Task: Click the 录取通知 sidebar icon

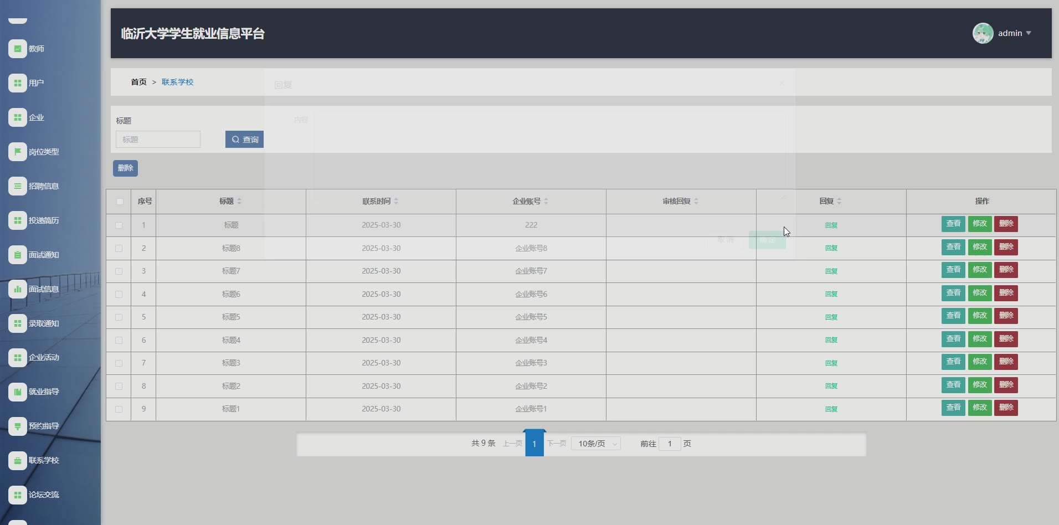Action: (18, 323)
